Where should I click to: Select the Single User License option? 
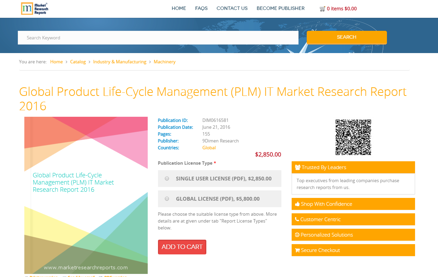tap(167, 178)
